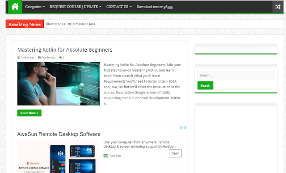
Task: Click the clock icon by 3 days ago
Action: point(18,57)
